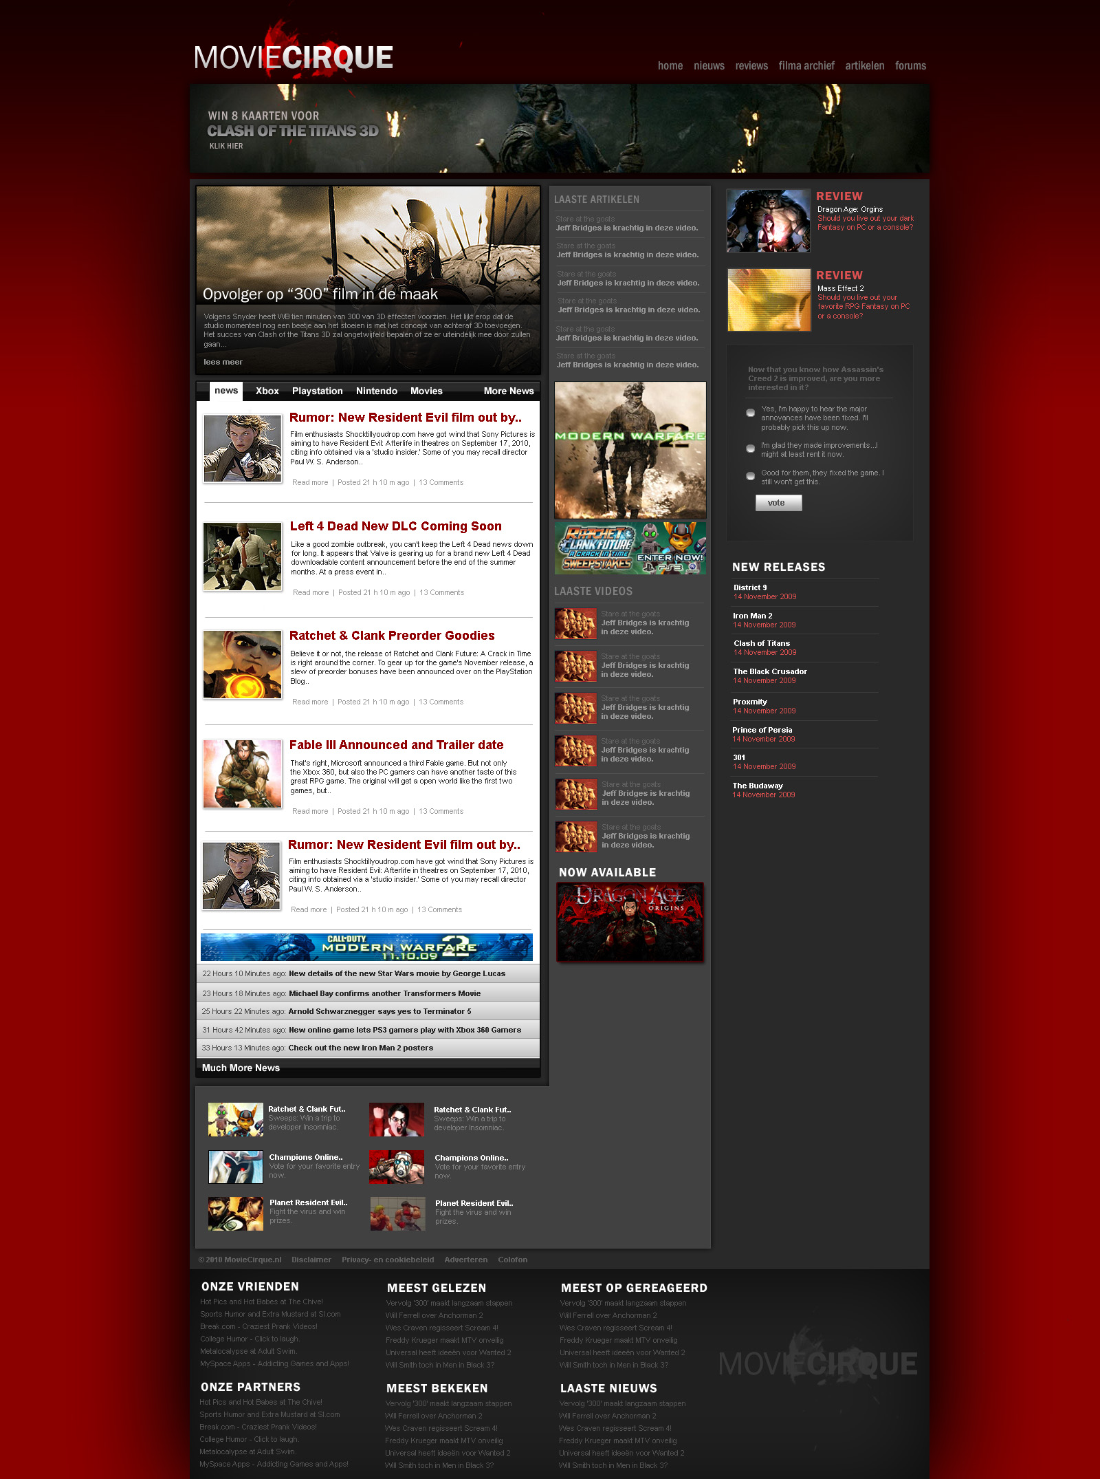
Task: Open the Fable III Announced headline
Action: [x=396, y=745]
